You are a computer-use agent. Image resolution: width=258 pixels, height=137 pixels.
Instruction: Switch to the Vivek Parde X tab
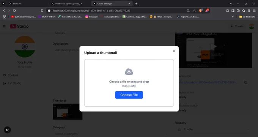point(70,3)
